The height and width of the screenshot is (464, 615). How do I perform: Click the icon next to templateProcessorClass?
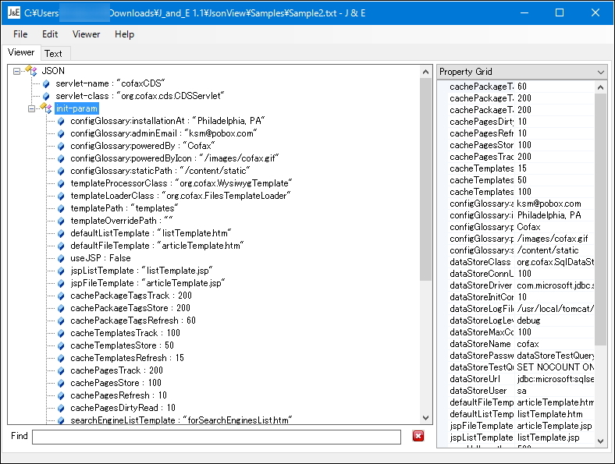coord(61,184)
